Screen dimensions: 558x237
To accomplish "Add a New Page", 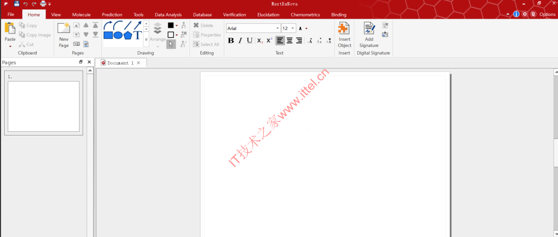I will pyautogui.click(x=63, y=35).
